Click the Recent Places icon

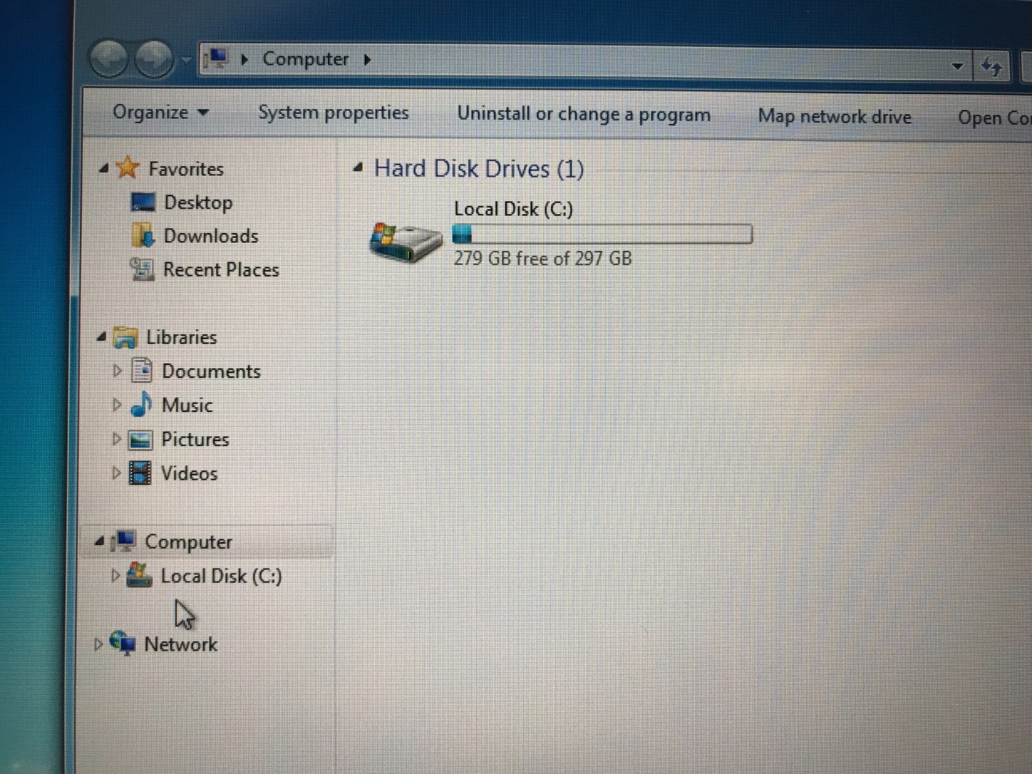click(x=142, y=270)
